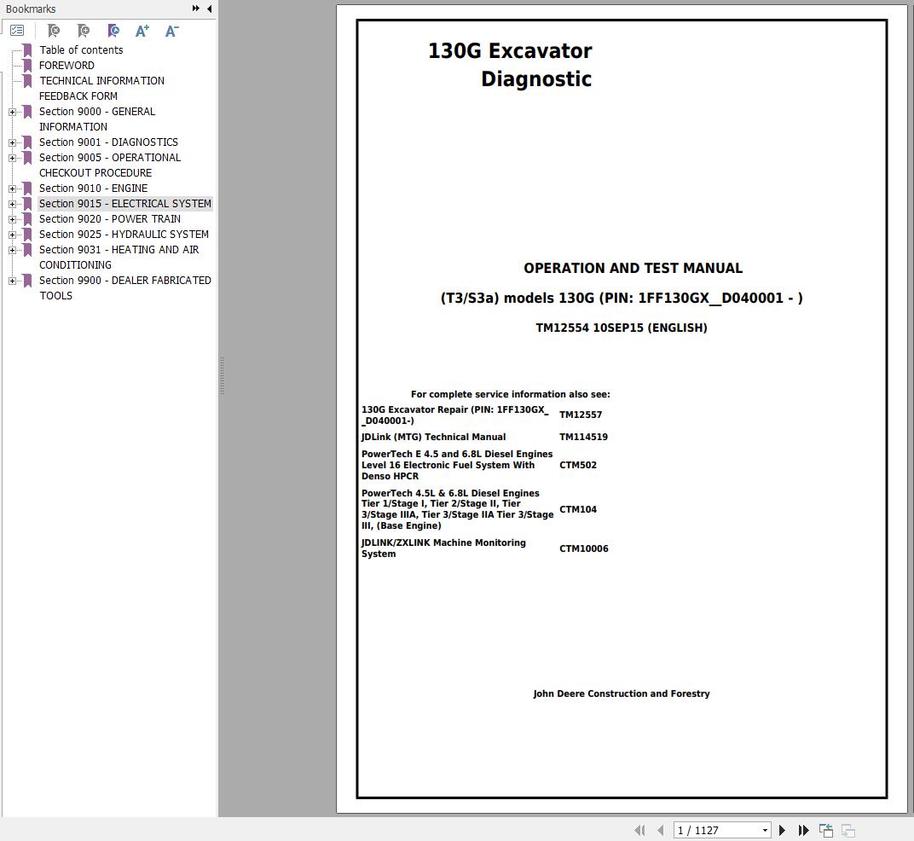Click the add new bookmark icon
914x841 pixels.
click(x=83, y=30)
